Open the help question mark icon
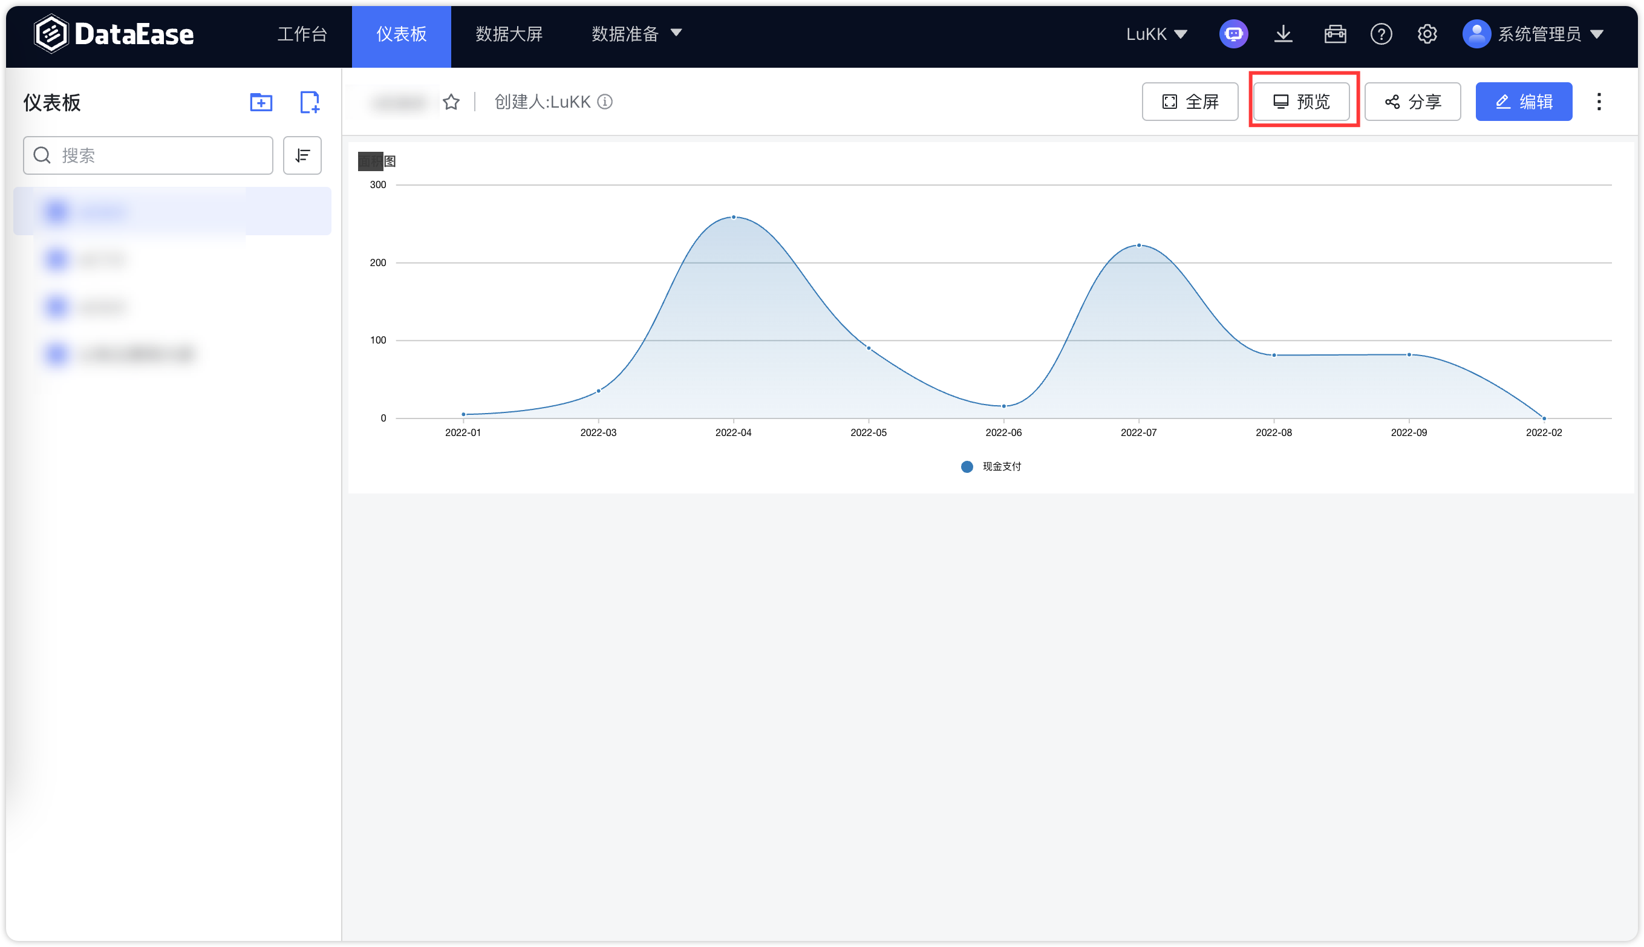This screenshot has height=947, width=1644. tap(1381, 34)
